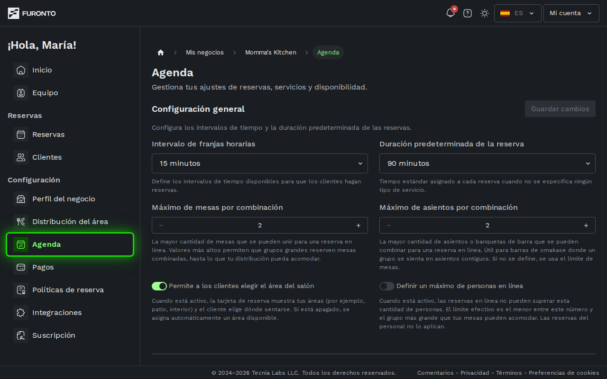Click the máximo de mesas value field
Viewport: 607px width, 379px height.
point(260,226)
